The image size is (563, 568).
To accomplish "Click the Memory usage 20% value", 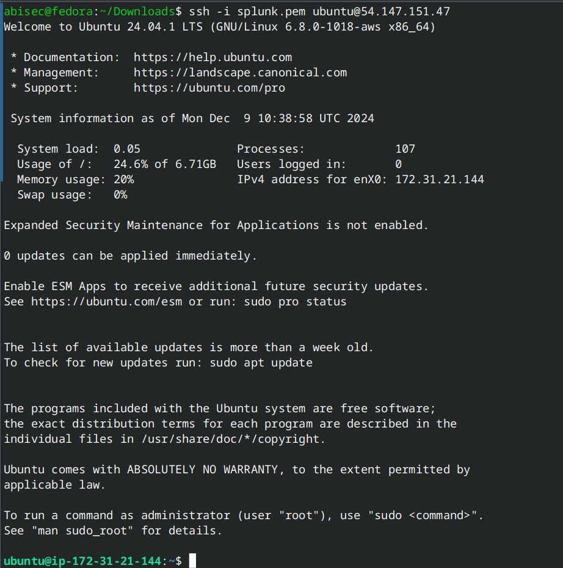I will tap(123, 180).
